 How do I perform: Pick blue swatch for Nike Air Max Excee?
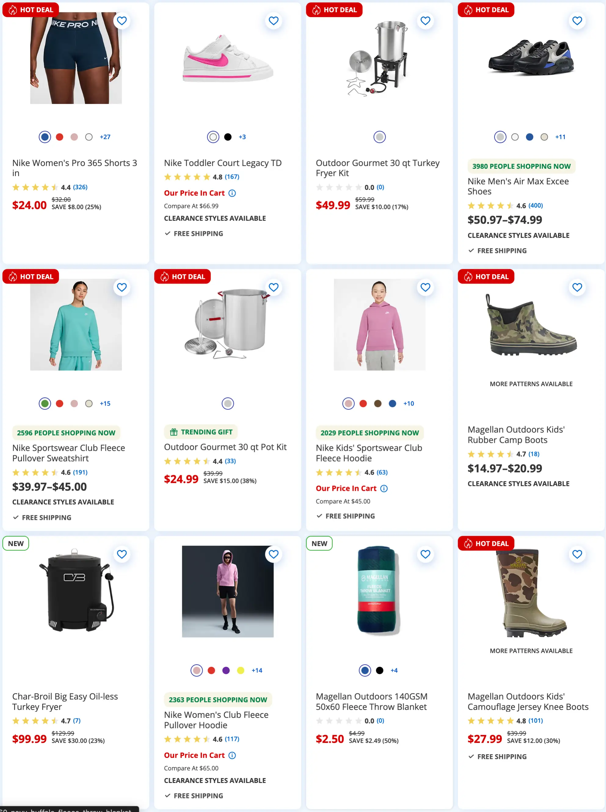coord(529,137)
